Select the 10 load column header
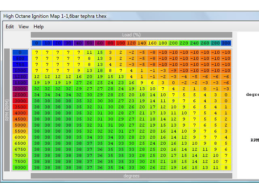Viewport: 259px width, 194px height. [47, 43]
